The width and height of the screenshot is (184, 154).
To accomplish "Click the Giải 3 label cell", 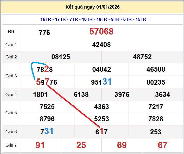I will click(x=11, y=76).
